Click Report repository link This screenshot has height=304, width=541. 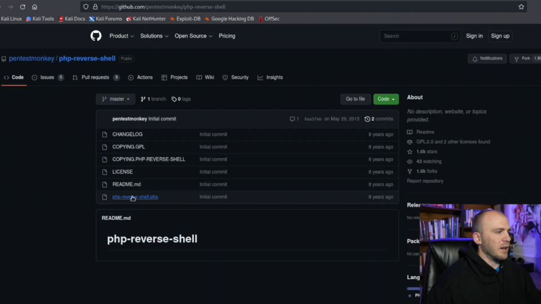(425, 181)
